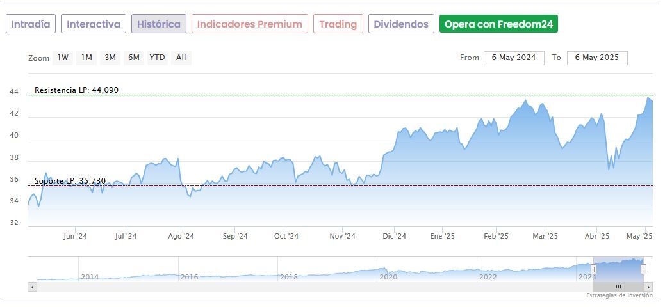
Task: Select the Histórica tab
Action: tap(159, 24)
